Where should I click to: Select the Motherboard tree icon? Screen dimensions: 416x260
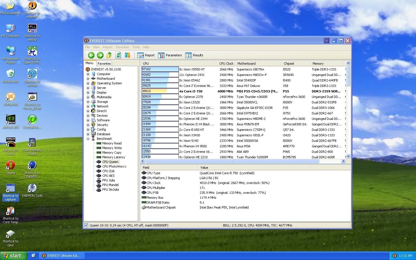[x=93, y=79]
